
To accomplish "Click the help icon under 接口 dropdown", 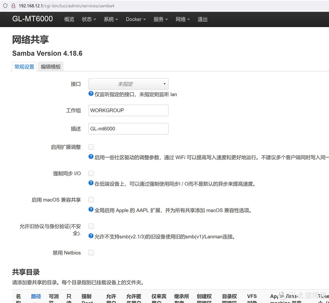I will (x=91, y=93).
